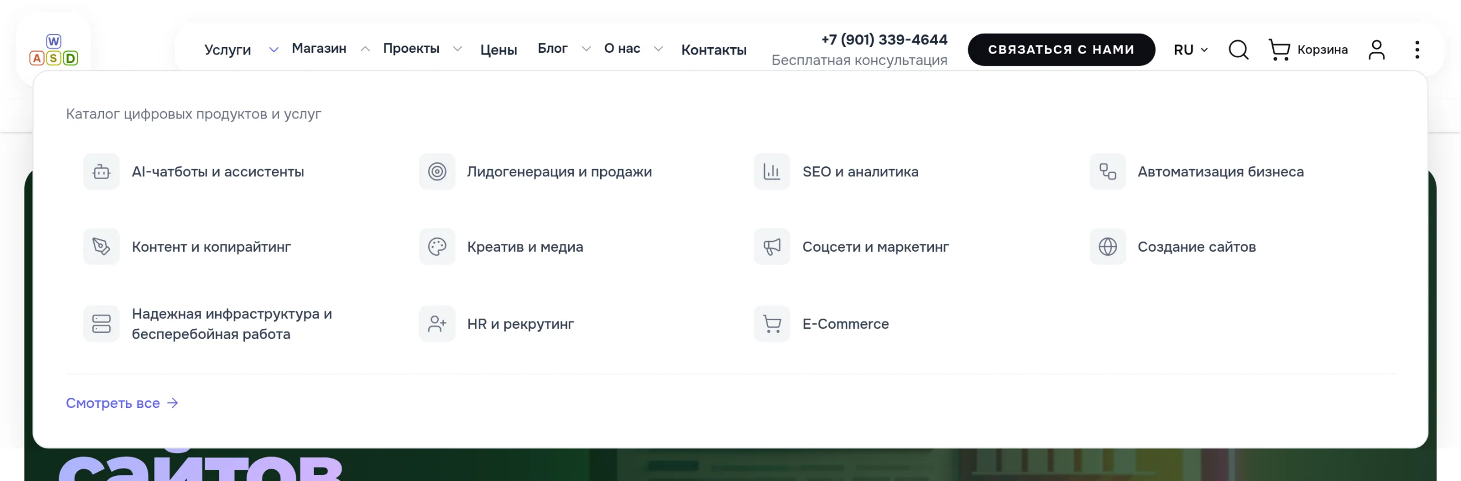Open the Креатив и медиа category
Viewport: 1461px width, 481px height.
[525, 247]
